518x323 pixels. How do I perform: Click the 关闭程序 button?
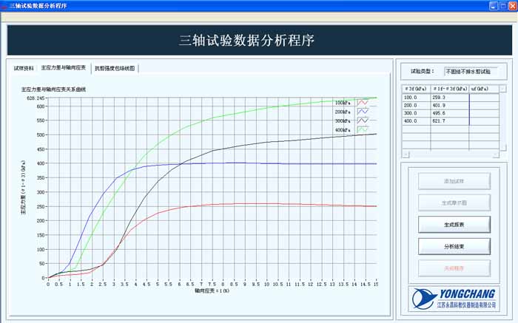[x=455, y=267]
